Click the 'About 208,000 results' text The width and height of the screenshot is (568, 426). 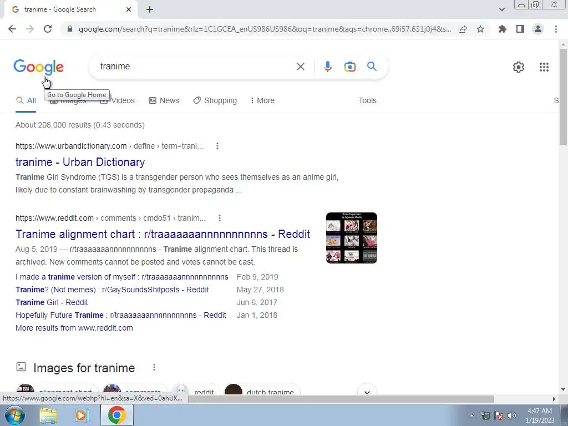click(80, 125)
